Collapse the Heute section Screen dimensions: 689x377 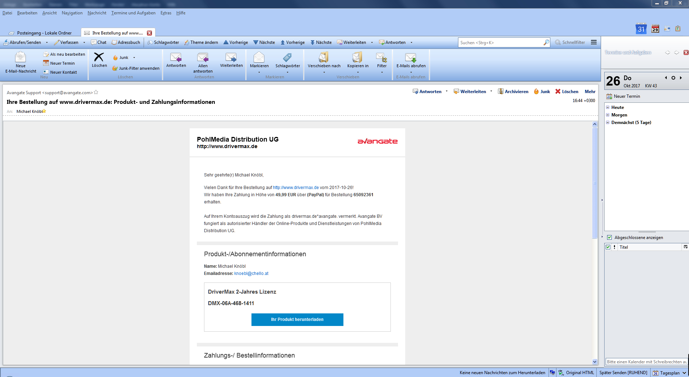pos(608,107)
